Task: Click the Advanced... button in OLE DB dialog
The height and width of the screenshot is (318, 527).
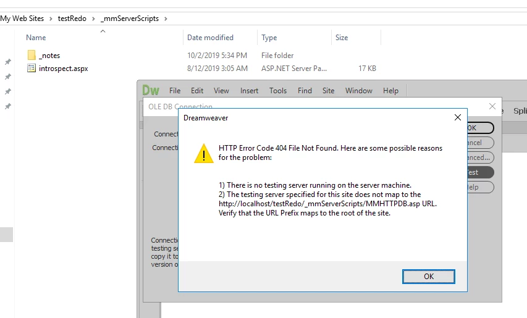Action: 480,157
